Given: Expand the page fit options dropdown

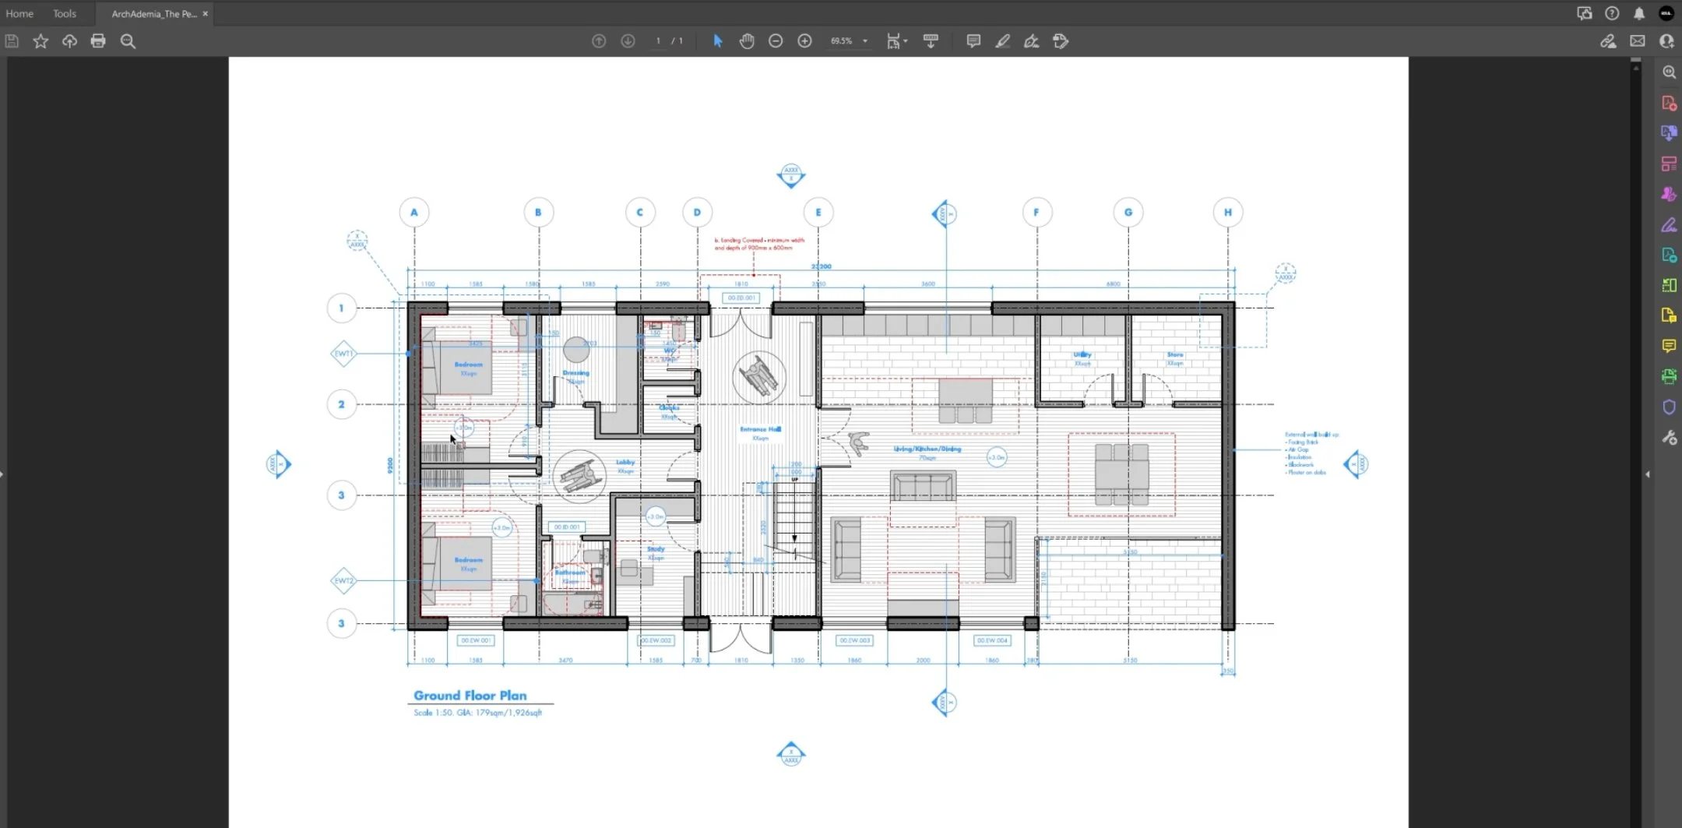Looking at the screenshot, I should (905, 41).
